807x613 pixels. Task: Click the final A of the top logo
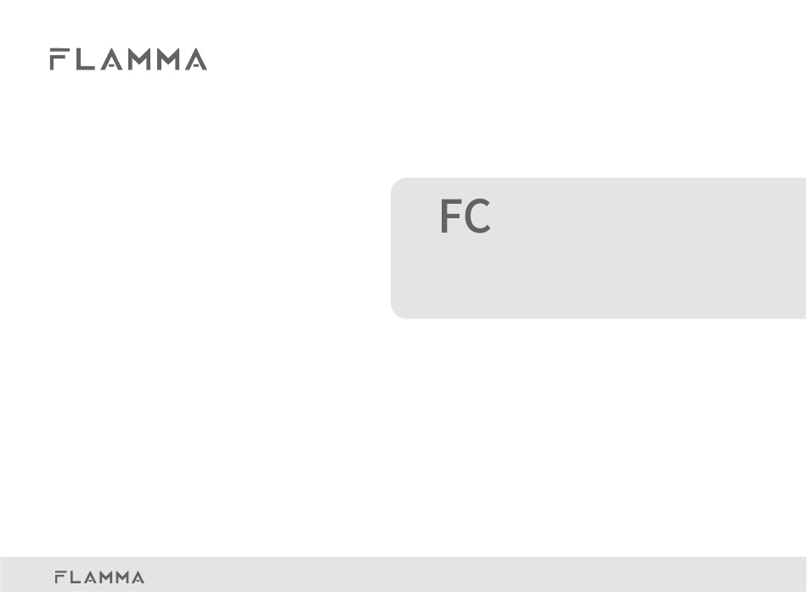coord(195,59)
